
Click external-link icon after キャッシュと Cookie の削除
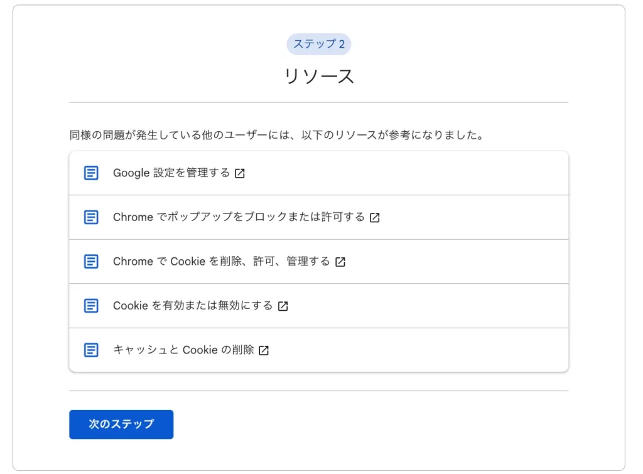[x=264, y=350]
